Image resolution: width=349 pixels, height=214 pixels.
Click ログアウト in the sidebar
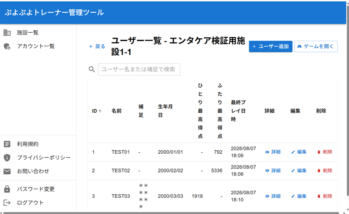pos(30,203)
